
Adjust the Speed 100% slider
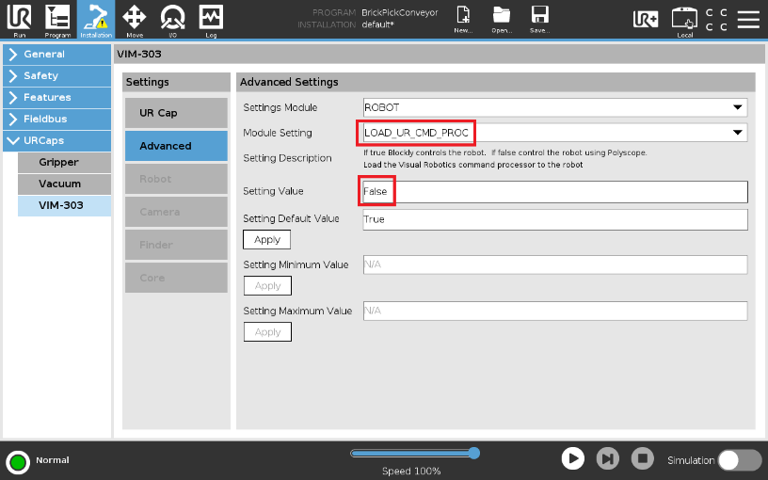tap(415, 453)
